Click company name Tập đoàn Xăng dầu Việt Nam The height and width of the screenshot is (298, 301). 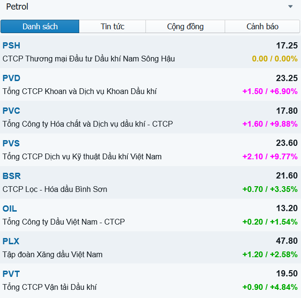[x=52, y=254]
